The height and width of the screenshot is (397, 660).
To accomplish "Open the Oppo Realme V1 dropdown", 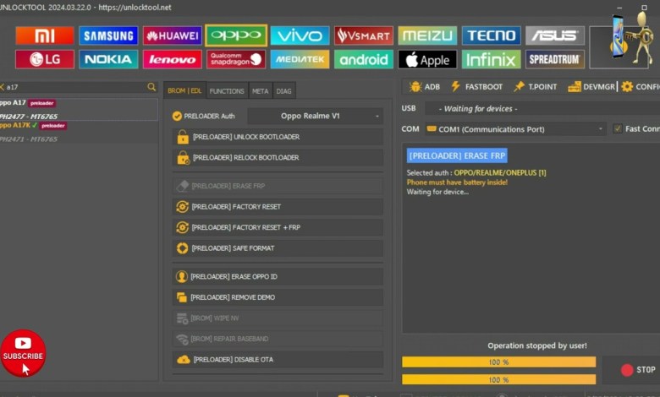I will point(315,117).
